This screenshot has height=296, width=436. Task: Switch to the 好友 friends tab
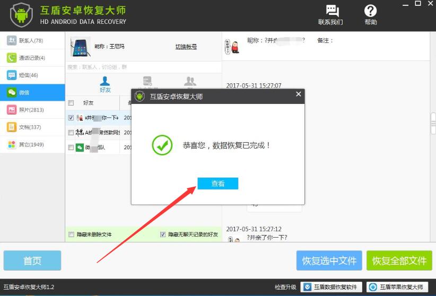pos(105,84)
